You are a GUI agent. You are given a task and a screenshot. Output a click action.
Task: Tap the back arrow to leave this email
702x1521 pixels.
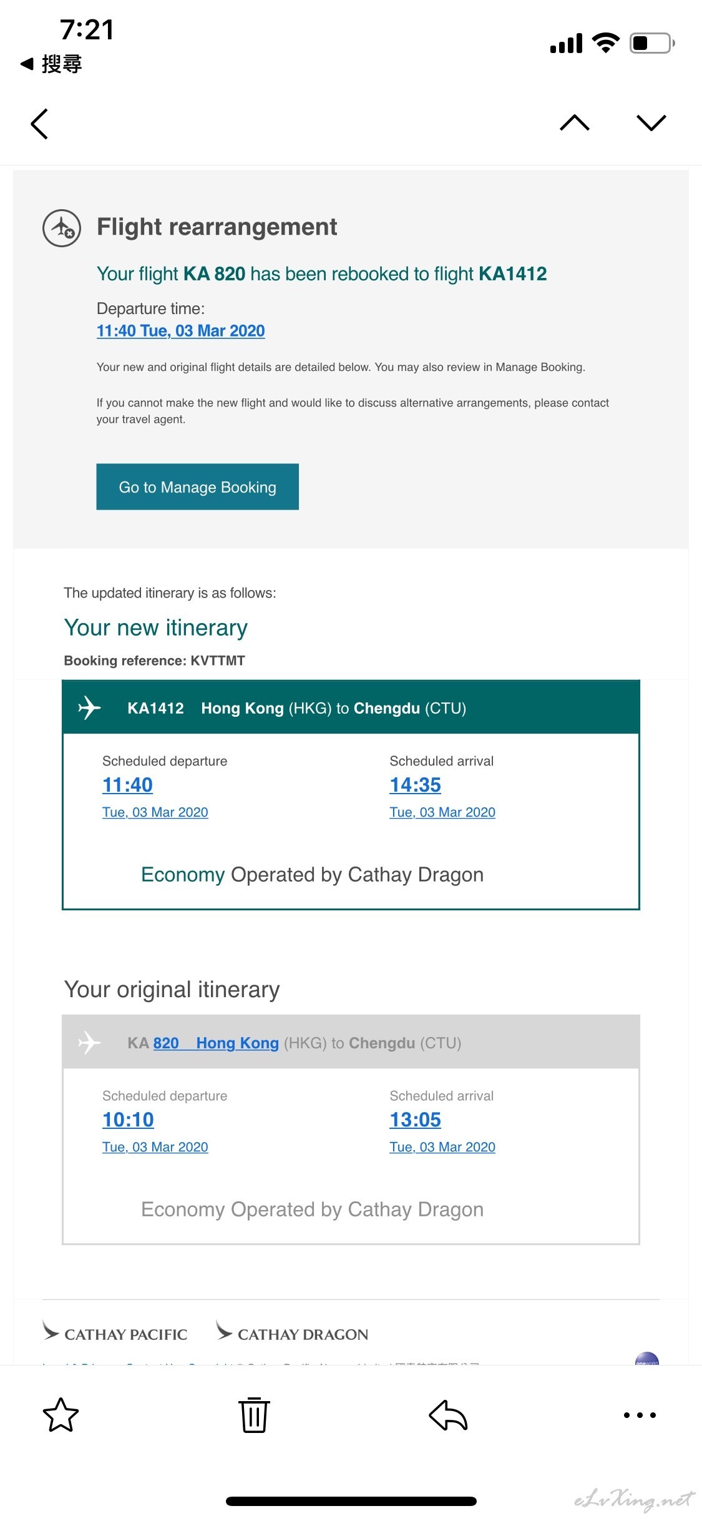pos(39,124)
